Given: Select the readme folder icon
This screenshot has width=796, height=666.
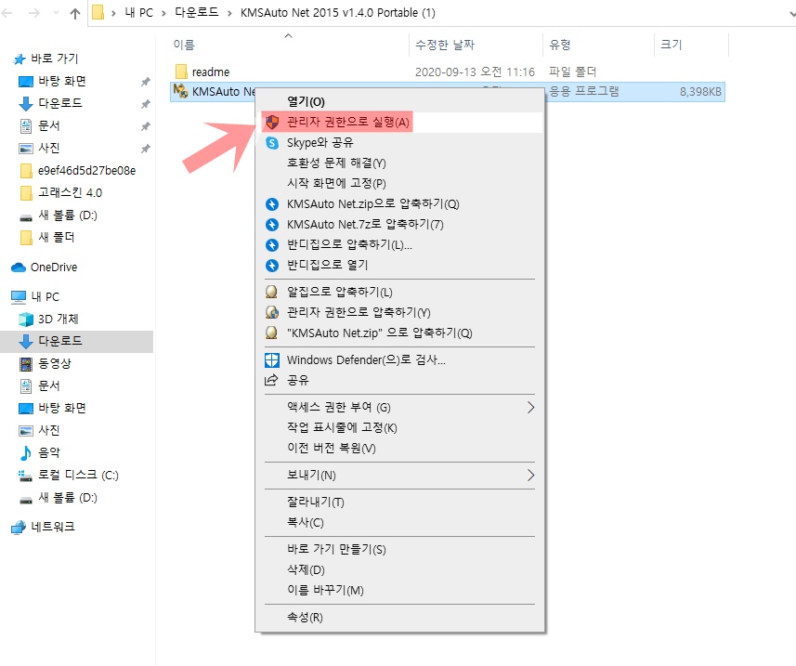Looking at the screenshot, I should 181,72.
